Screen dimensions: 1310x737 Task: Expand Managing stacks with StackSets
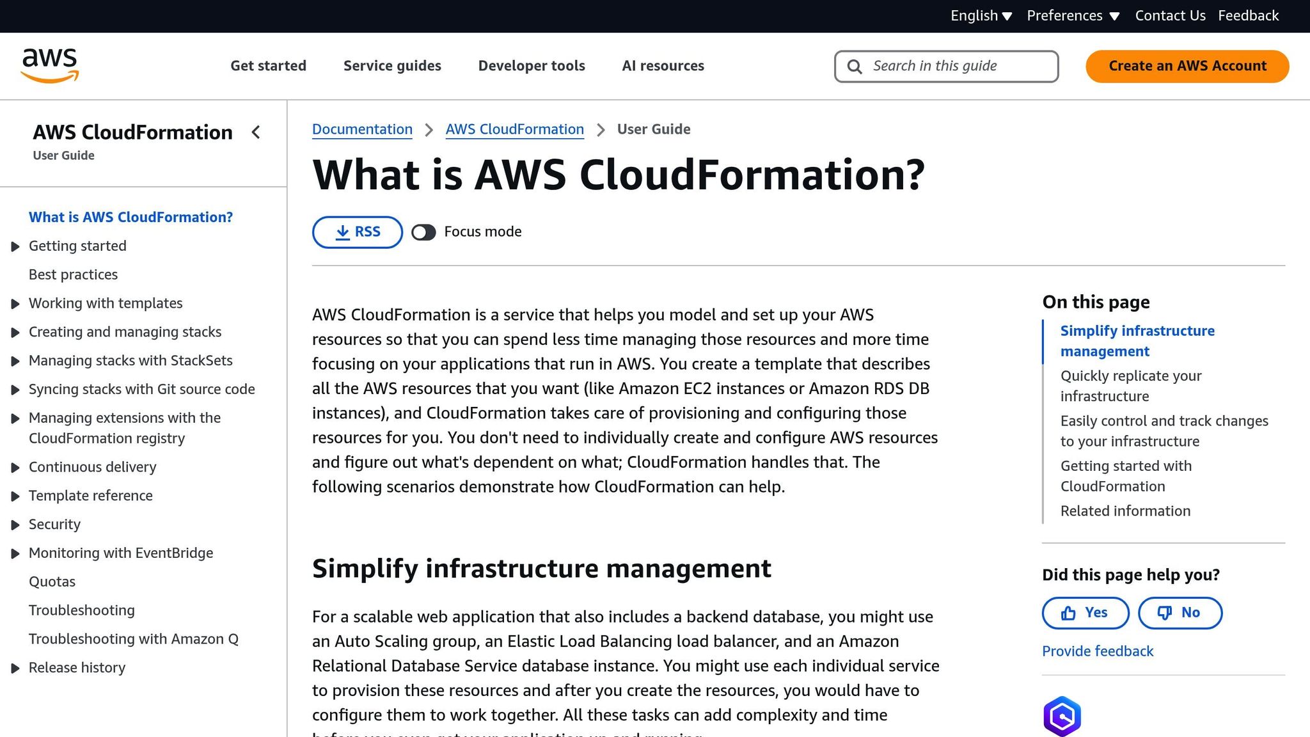click(x=15, y=361)
